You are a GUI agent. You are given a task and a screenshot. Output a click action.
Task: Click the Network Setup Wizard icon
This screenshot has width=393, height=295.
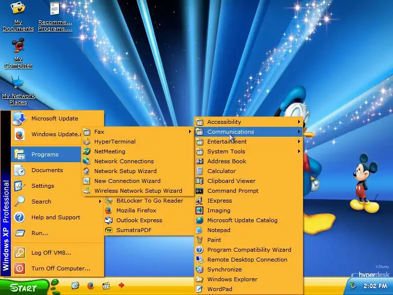click(86, 171)
